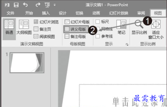
Task: Click the PowerPoint app icon
Action: [7, 5]
